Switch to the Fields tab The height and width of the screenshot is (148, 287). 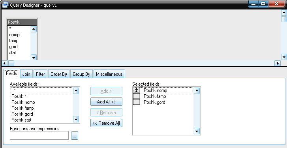point(11,73)
